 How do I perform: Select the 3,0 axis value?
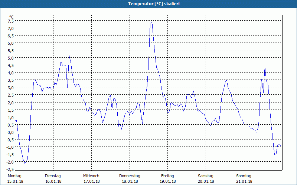point(11,88)
